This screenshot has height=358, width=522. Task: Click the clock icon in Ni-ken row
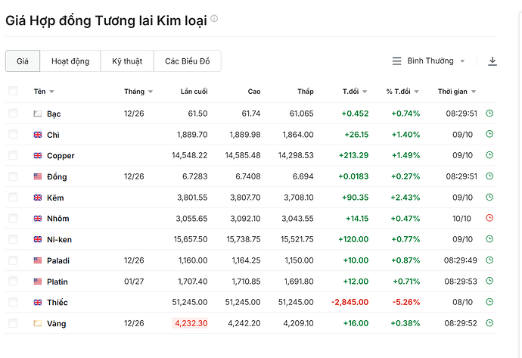489,239
